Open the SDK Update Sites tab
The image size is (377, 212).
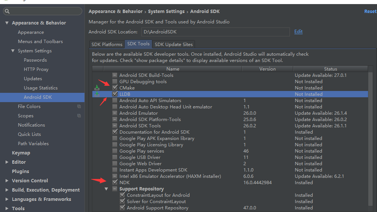(x=173, y=44)
